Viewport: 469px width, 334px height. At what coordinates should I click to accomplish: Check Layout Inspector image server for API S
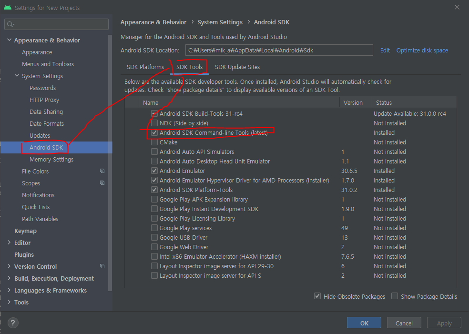154,276
